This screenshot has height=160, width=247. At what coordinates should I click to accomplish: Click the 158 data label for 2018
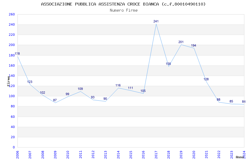[x=168, y=64]
